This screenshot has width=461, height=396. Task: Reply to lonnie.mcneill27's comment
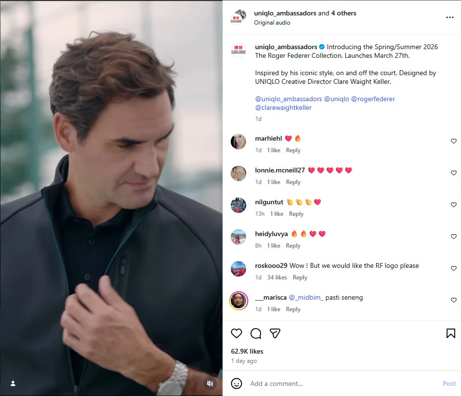pos(293,182)
